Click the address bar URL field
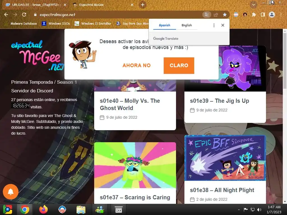The height and width of the screenshot is (215, 287). click(x=117, y=15)
